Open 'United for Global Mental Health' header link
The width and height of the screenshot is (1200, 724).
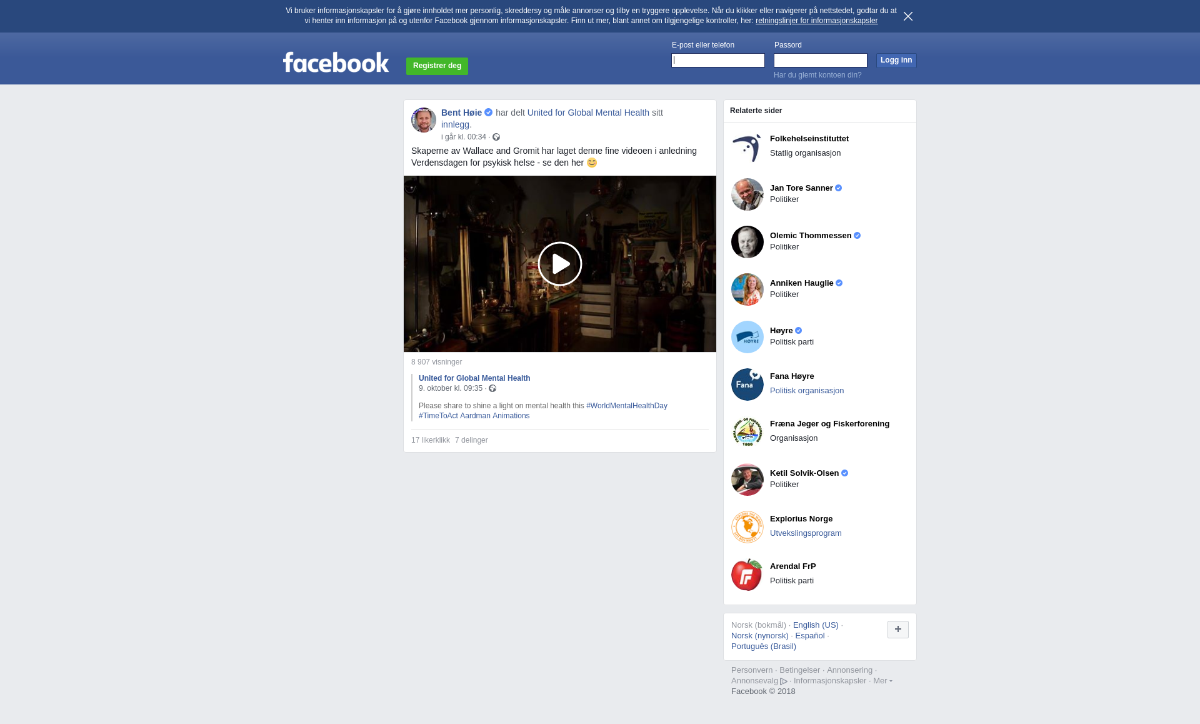pyautogui.click(x=588, y=113)
